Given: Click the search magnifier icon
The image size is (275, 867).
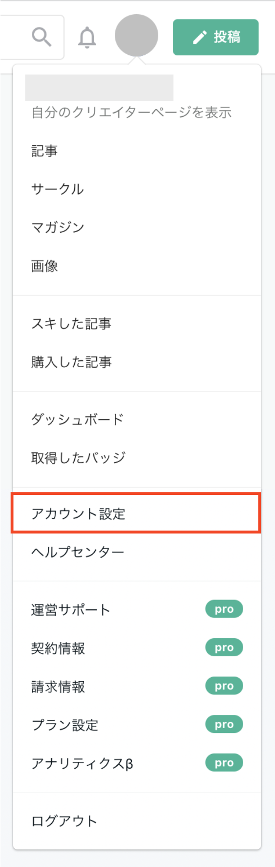Looking at the screenshot, I should [x=42, y=37].
